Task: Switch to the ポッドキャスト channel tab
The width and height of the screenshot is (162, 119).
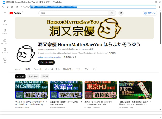Action: 52,69
